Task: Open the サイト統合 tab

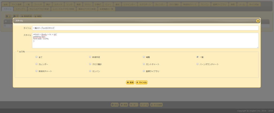Action: (254, 4)
